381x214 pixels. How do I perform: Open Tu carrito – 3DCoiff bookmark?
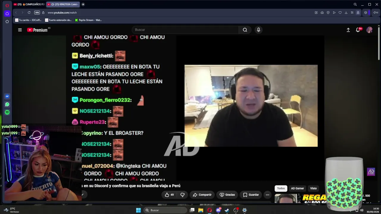28,20
